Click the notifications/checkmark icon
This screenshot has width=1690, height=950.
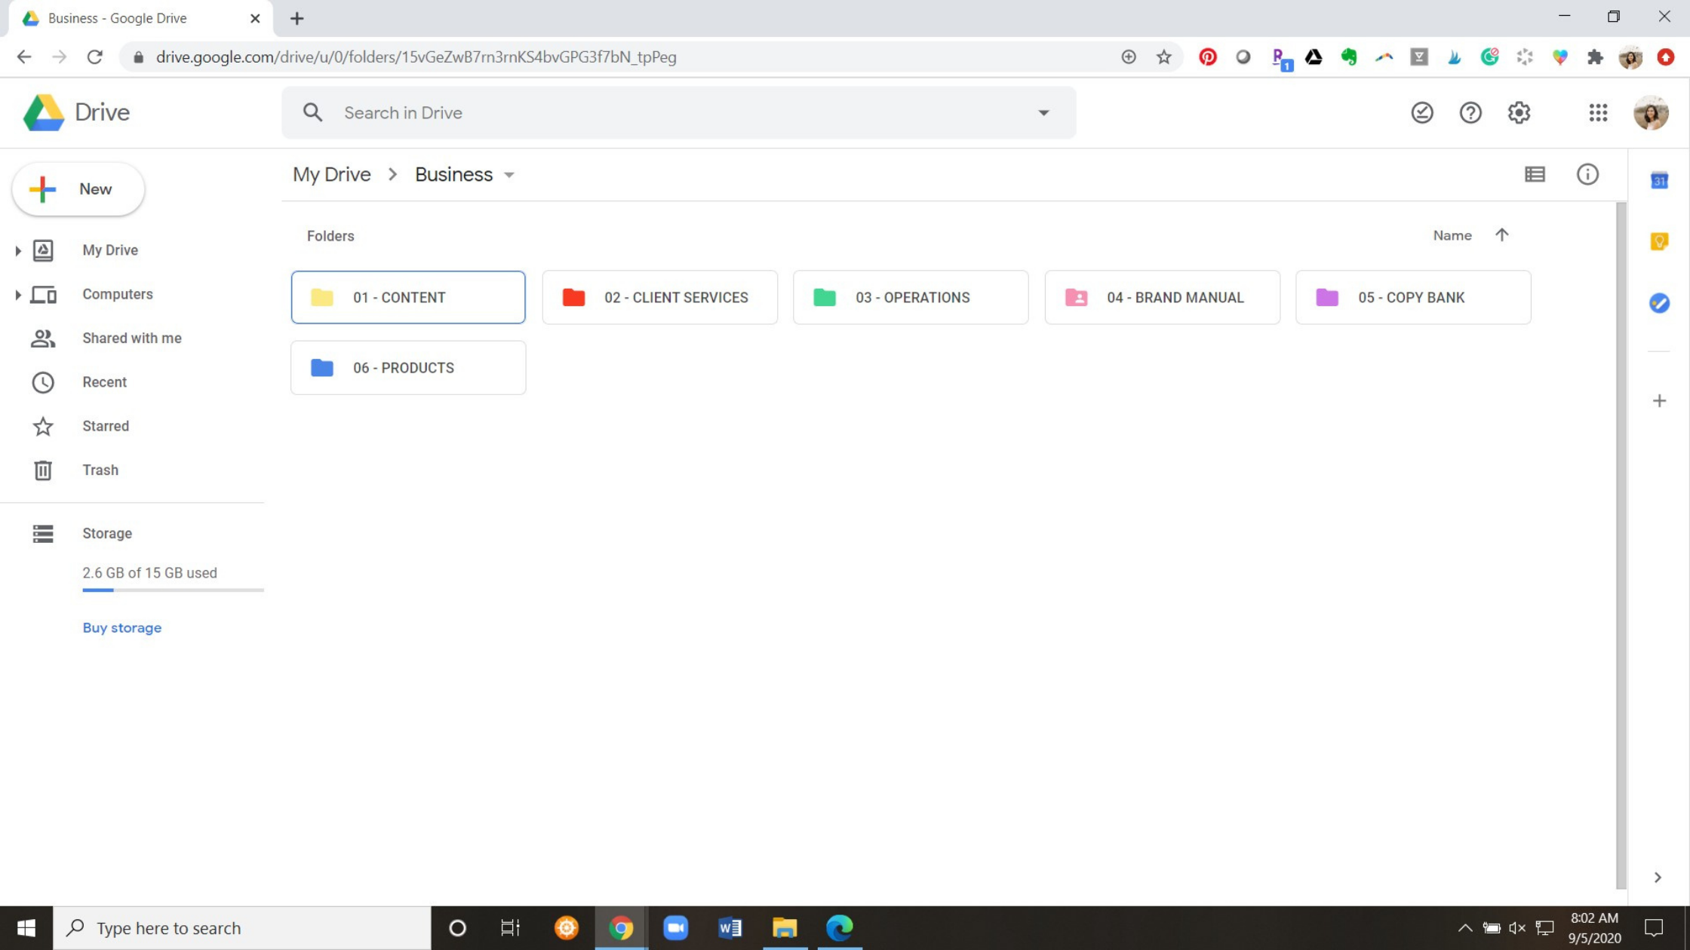click(1421, 112)
